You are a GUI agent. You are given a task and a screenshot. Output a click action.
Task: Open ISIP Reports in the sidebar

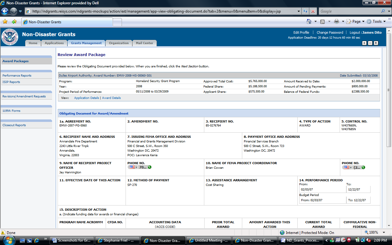coord(11,82)
